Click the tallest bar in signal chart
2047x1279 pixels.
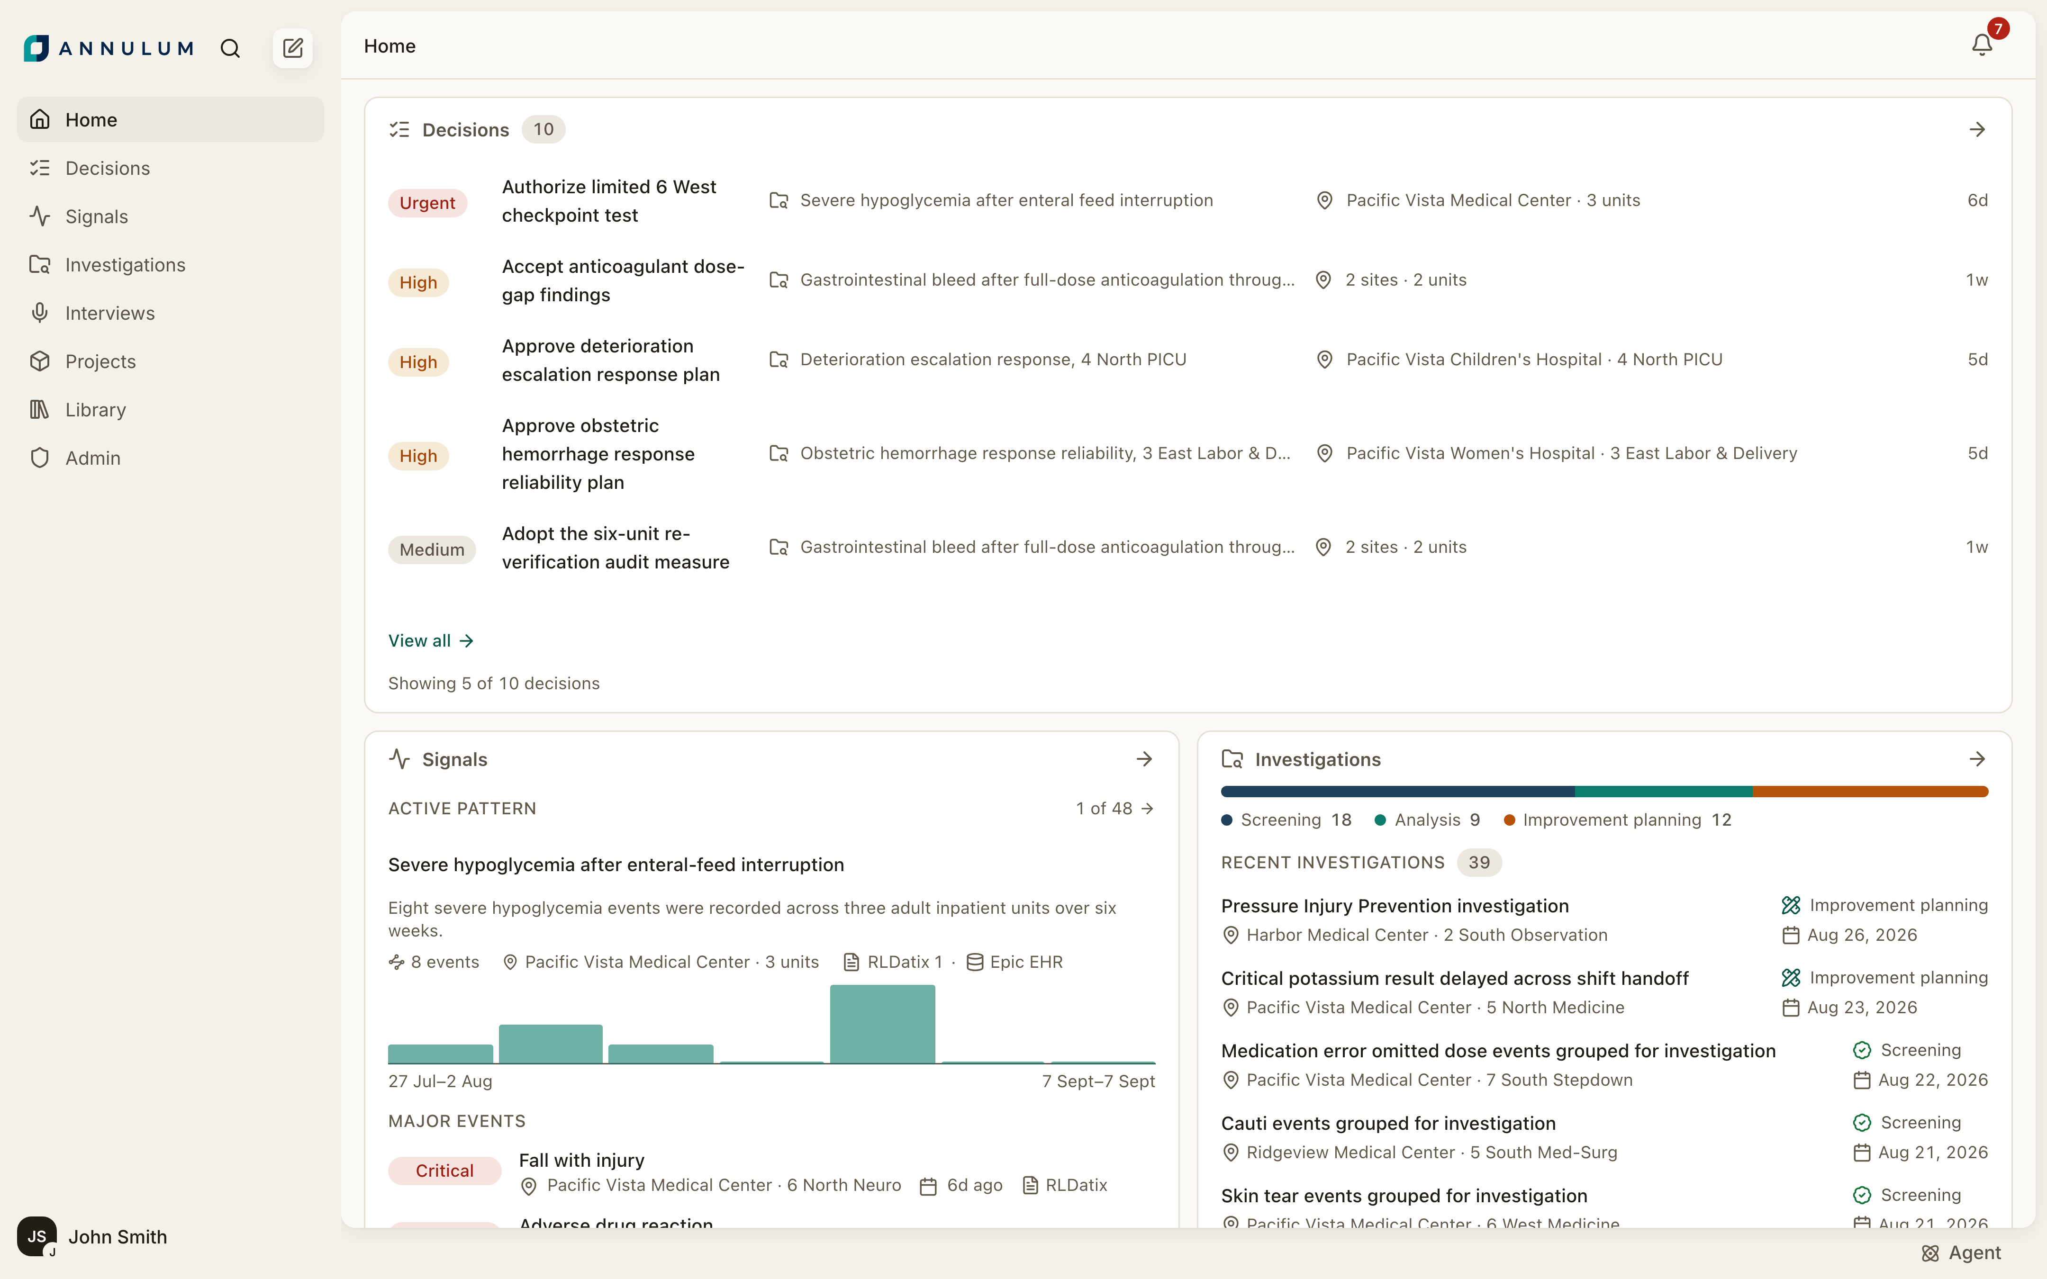[882, 1024]
